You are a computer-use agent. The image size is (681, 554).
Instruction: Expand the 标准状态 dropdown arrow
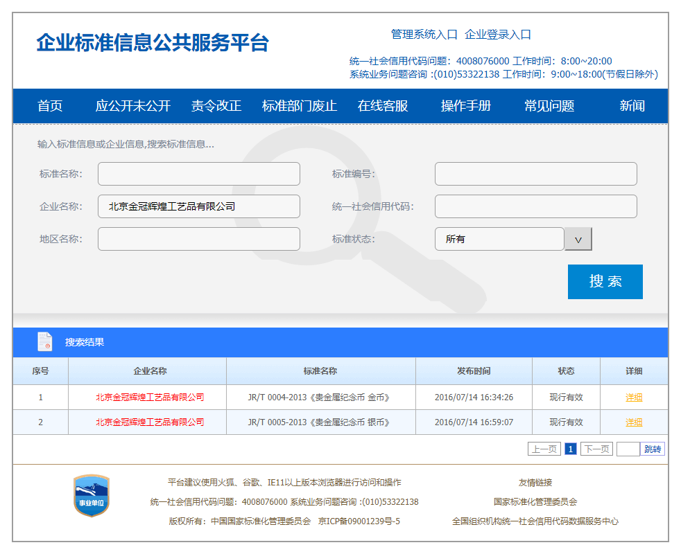(x=578, y=239)
